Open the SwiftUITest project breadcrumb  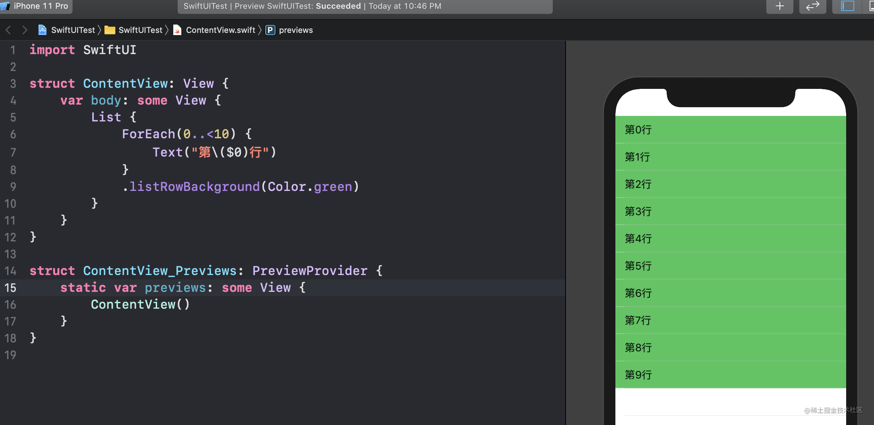click(x=73, y=30)
